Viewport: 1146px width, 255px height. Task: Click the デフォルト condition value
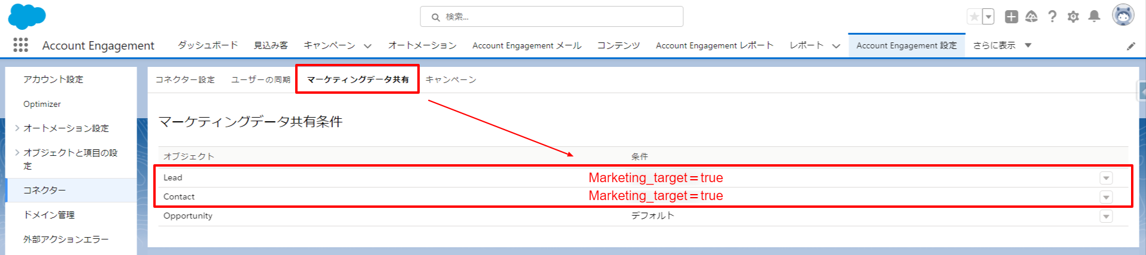click(x=653, y=216)
